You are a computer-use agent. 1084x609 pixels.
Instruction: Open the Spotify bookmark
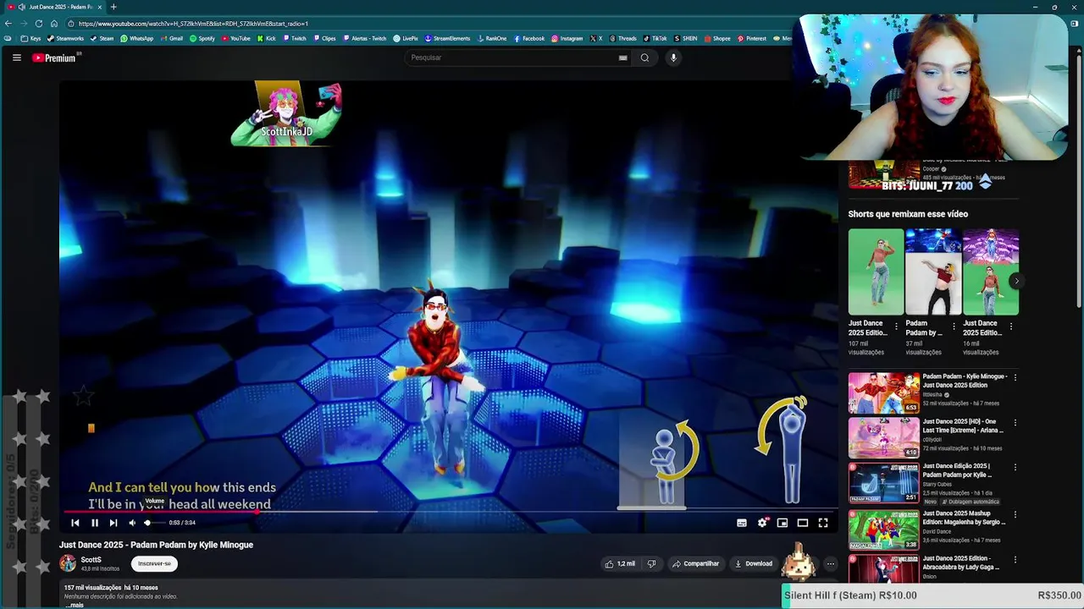click(x=202, y=38)
